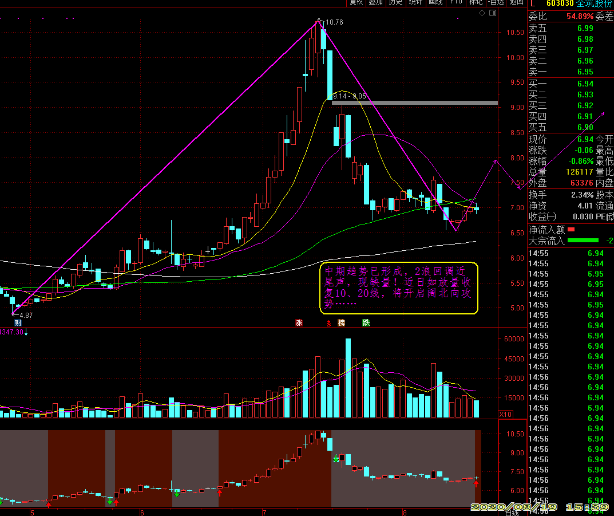614x516 pixels.
Task: Open the 统计 statistics menu
Action: [x=416, y=2]
